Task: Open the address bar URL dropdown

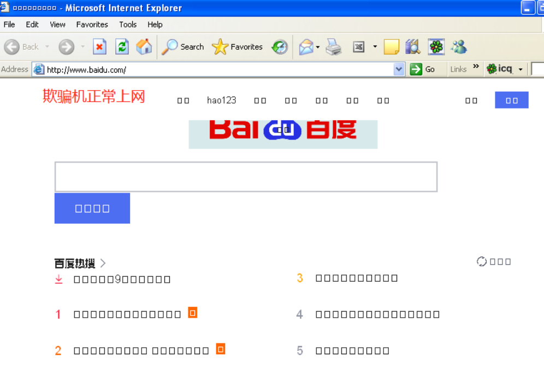Action: pos(399,69)
